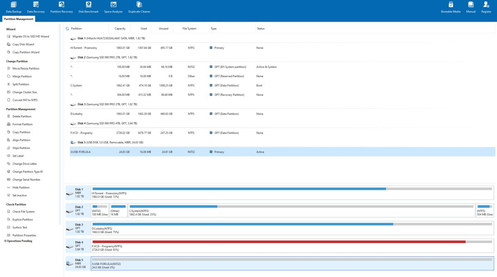Launch the Data Recovery tool
The width and height of the screenshot is (497, 277).
[36, 7]
